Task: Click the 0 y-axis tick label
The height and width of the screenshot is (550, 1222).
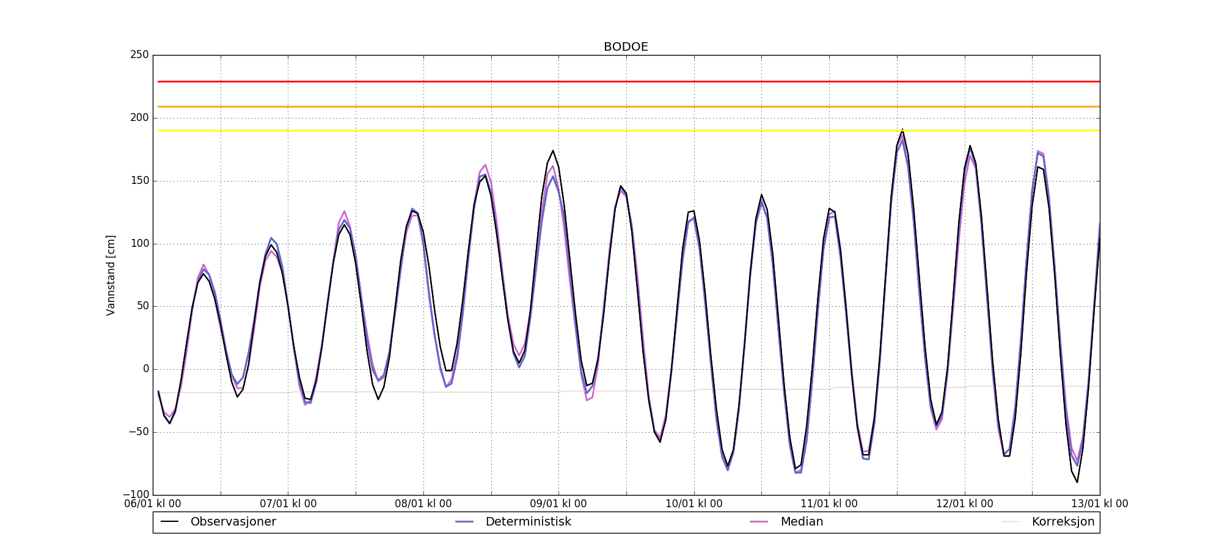Action: pyautogui.click(x=145, y=369)
